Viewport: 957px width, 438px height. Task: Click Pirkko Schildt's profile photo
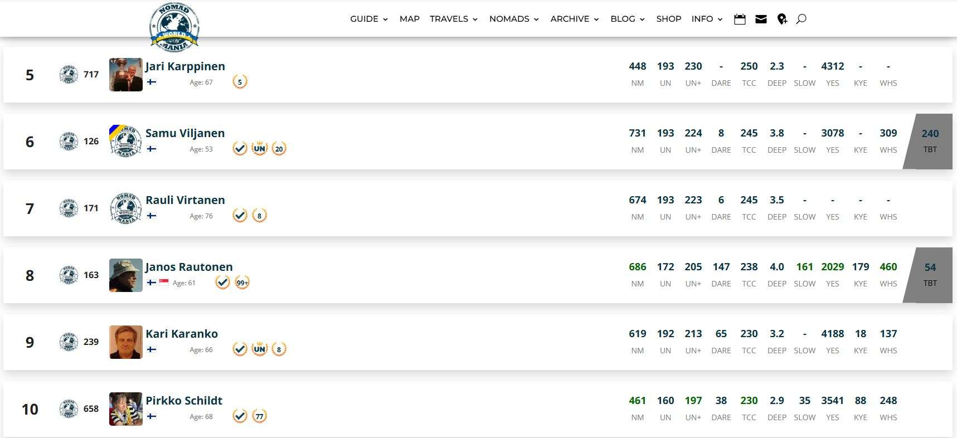point(125,409)
